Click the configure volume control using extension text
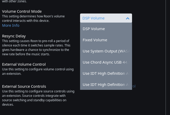 pos(38,71)
